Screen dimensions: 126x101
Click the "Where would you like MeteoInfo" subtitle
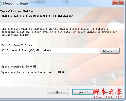tap(37, 16)
